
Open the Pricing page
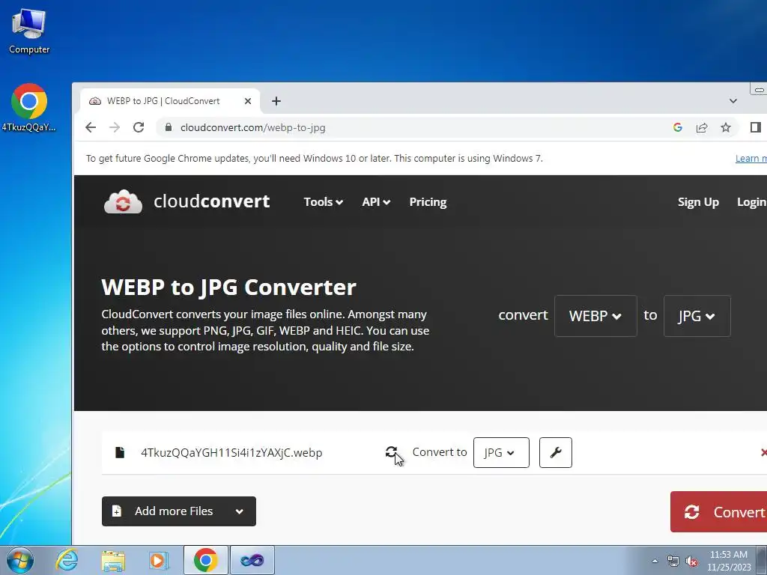[x=428, y=202]
